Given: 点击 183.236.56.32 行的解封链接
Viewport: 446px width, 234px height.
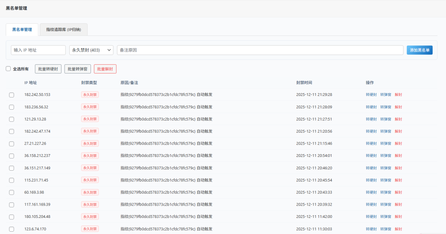Looking at the screenshot, I should pyautogui.click(x=398, y=107).
